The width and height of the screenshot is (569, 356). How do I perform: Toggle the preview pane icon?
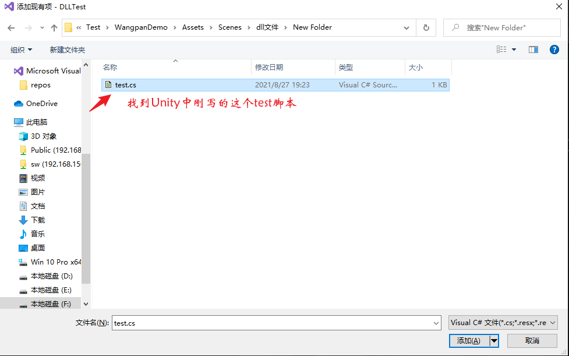click(x=533, y=50)
